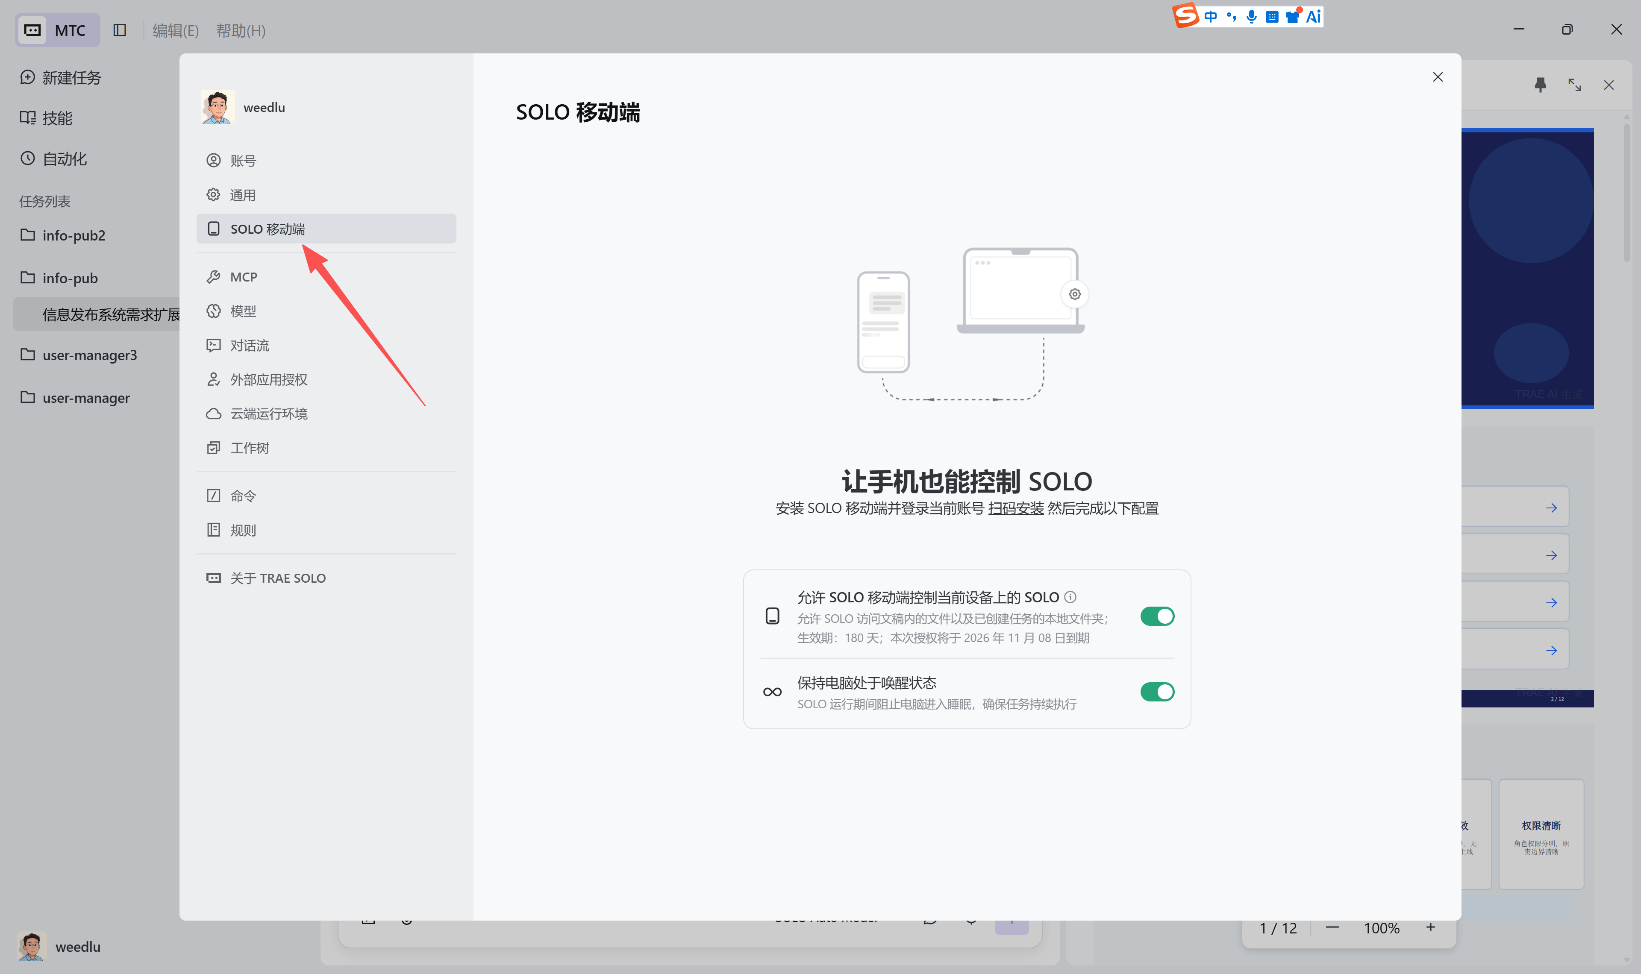Open the 通用 settings section
The width and height of the screenshot is (1641, 974).
[326, 195]
